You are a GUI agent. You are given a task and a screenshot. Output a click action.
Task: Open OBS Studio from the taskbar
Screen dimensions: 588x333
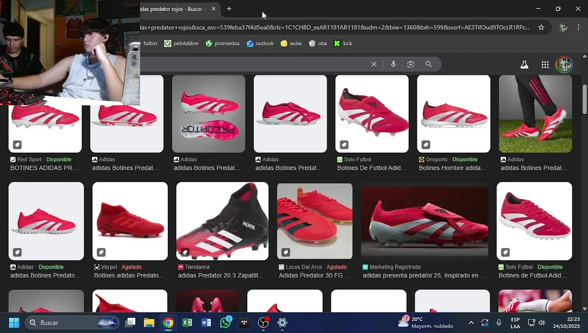pos(263,322)
